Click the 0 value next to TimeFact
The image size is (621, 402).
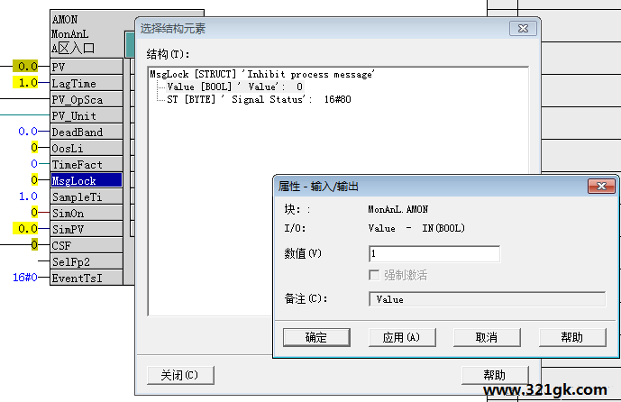[x=34, y=163]
